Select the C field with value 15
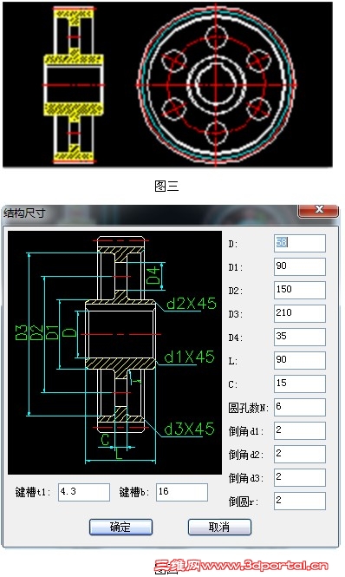 tap(300, 384)
